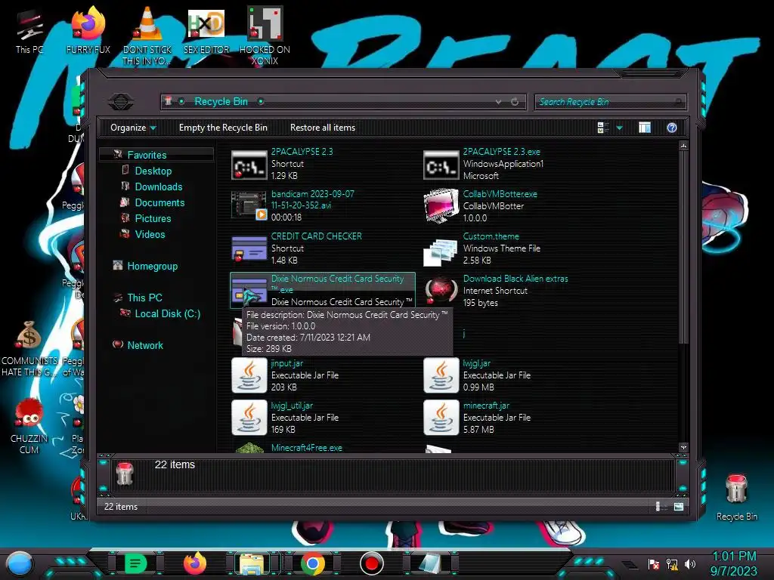Click the Minecraft4Free.exe file name
The image size is (774, 580).
[x=307, y=448]
